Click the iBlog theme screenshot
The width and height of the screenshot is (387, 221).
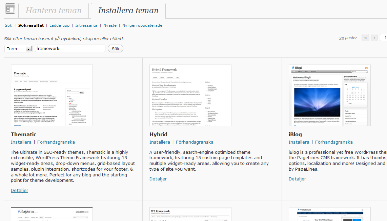(329, 95)
